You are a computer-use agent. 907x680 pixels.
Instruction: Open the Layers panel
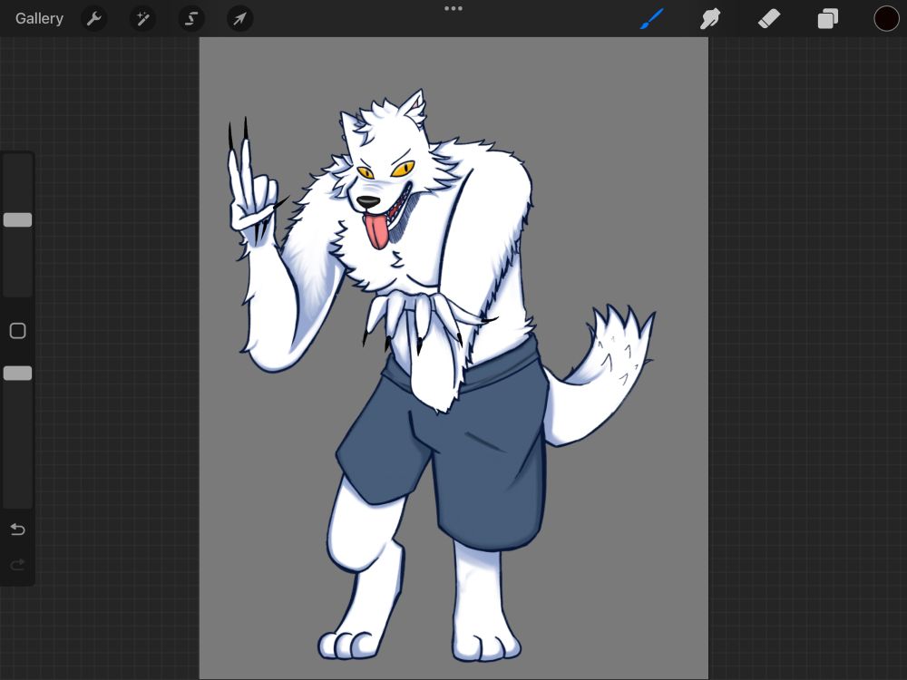[828, 18]
